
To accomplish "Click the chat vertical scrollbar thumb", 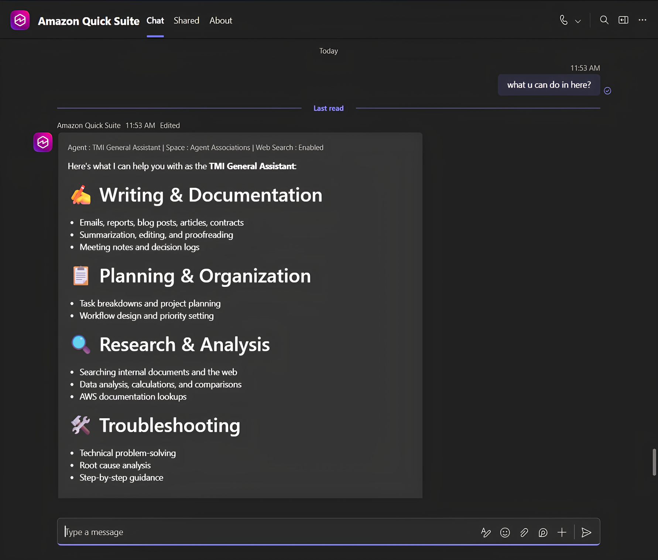I will [654, 462].
